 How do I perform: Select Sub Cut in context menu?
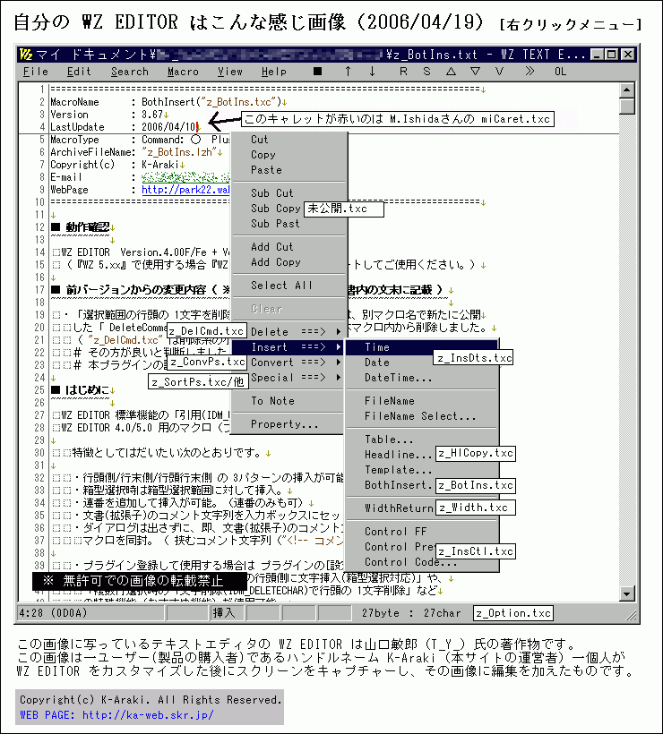coord(289,192)
